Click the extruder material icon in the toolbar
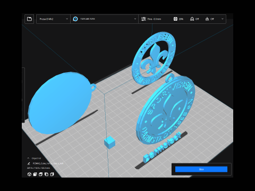255x191 pixels. click(x=75, y=19)
